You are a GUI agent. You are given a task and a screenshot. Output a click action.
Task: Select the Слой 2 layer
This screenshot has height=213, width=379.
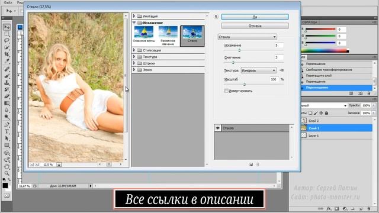(336, 121)
